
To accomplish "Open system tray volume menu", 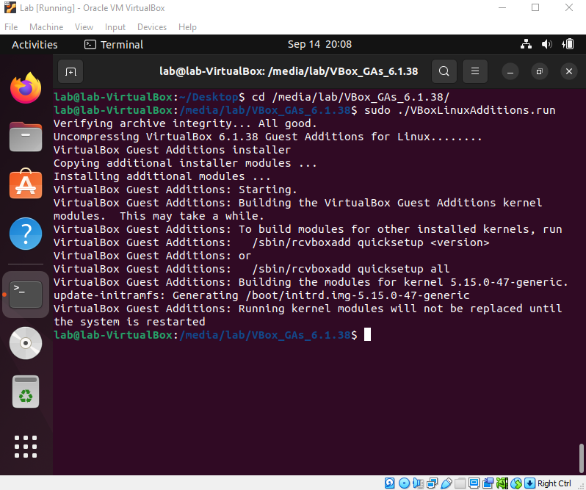I will pos(547,44).
